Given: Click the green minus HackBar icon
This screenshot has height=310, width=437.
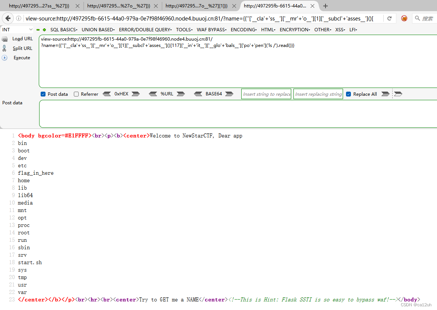Looking at the screenshot, I should click(38, 29).
